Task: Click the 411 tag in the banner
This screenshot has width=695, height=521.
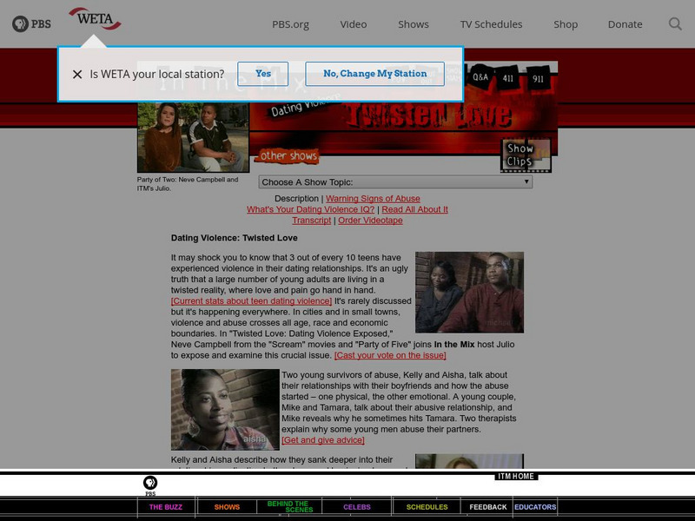Action: click(x=508, y=78)
